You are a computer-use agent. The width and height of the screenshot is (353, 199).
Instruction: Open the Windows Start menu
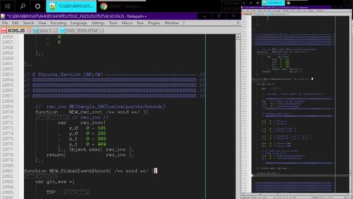(7, 6)
